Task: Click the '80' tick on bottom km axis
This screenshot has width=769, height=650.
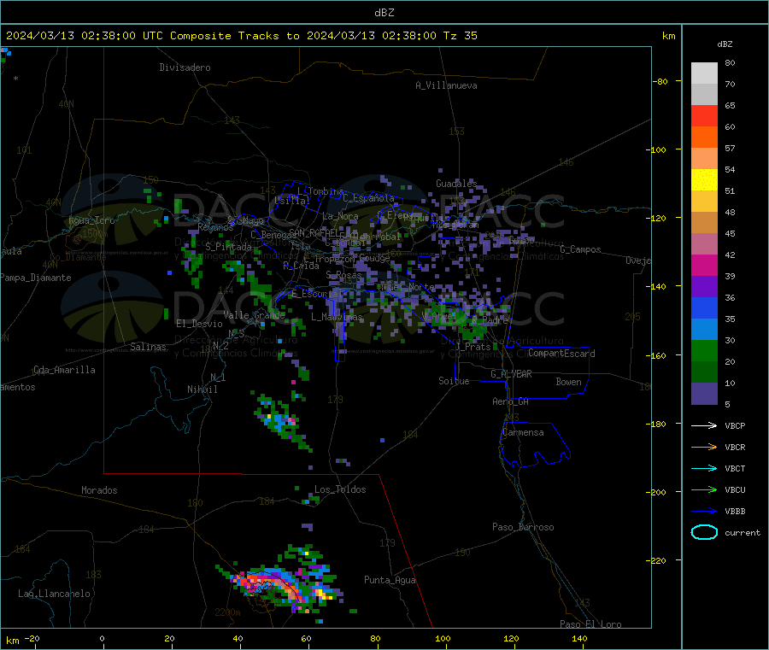Action: 375,638
